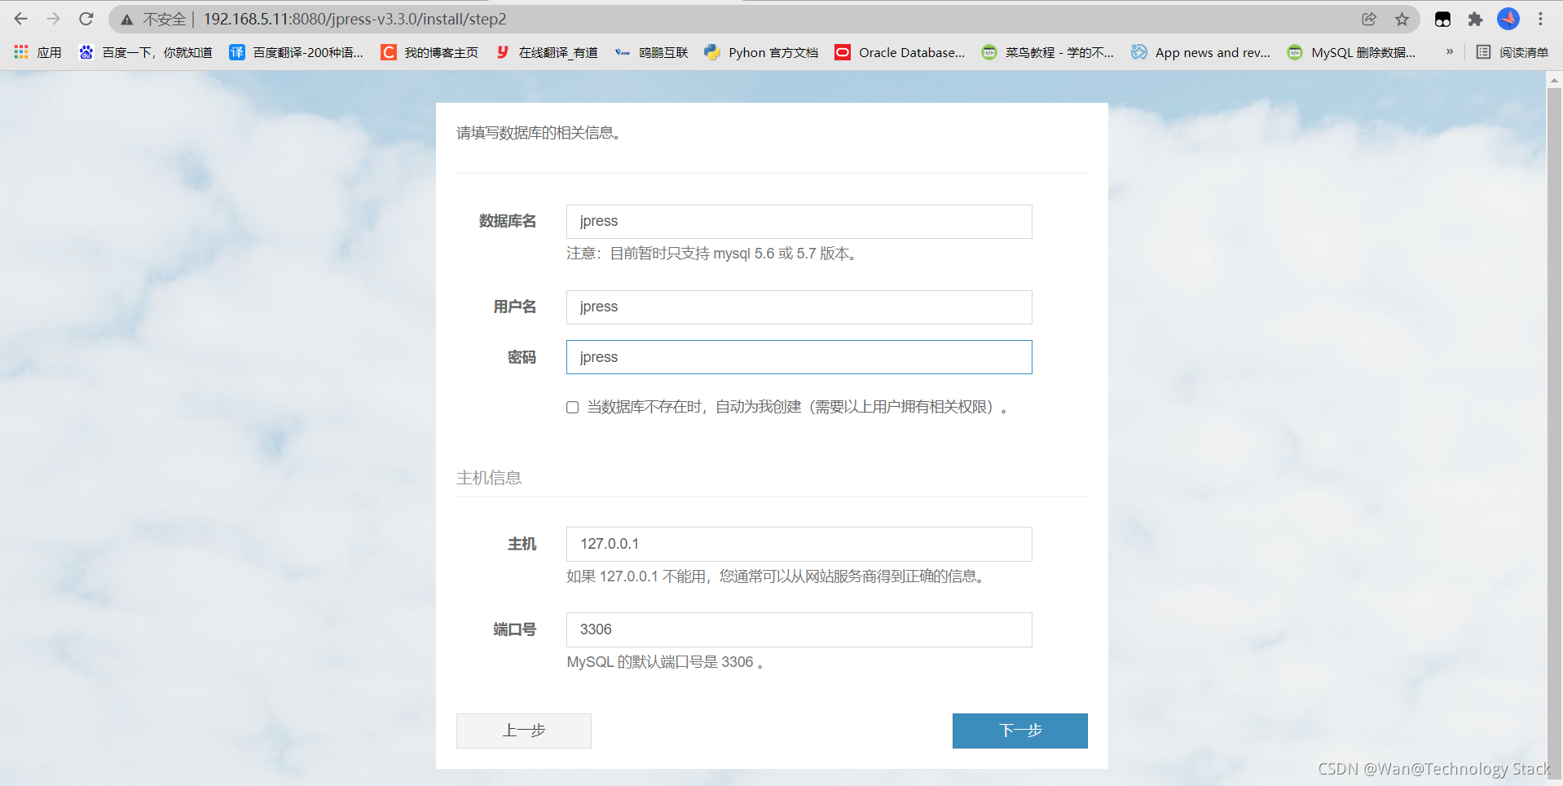The height and width of the screenshot is (786, 1563).
Task: Open the Chrome three-dot menu
Action: pyautogui.click(x=1540, y=19)
